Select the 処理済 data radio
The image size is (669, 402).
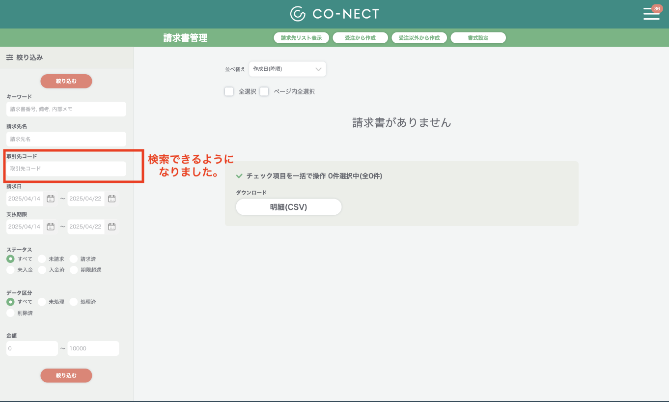73,302
